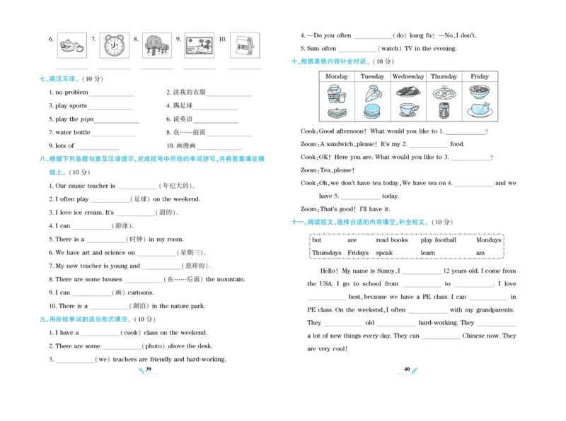Screen dimensions: 566x421
Task: Click the sandwich picture under Monday
Action: (x=336, y=112)
